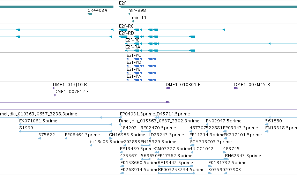This screenshot has width=297, height=175.
Task: Click the 303590 feature label
Action: pos(216,170)
